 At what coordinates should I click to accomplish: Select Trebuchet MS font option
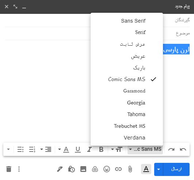127,126
